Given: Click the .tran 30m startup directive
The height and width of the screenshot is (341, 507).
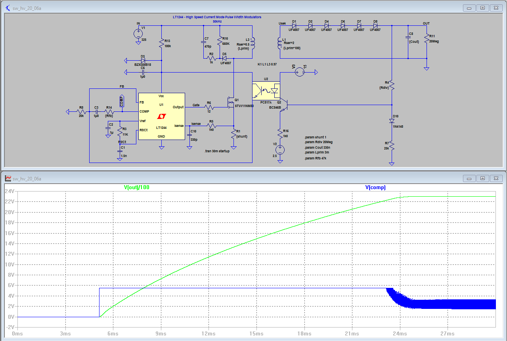Looking at the screenshot, I should pos(217,151).
